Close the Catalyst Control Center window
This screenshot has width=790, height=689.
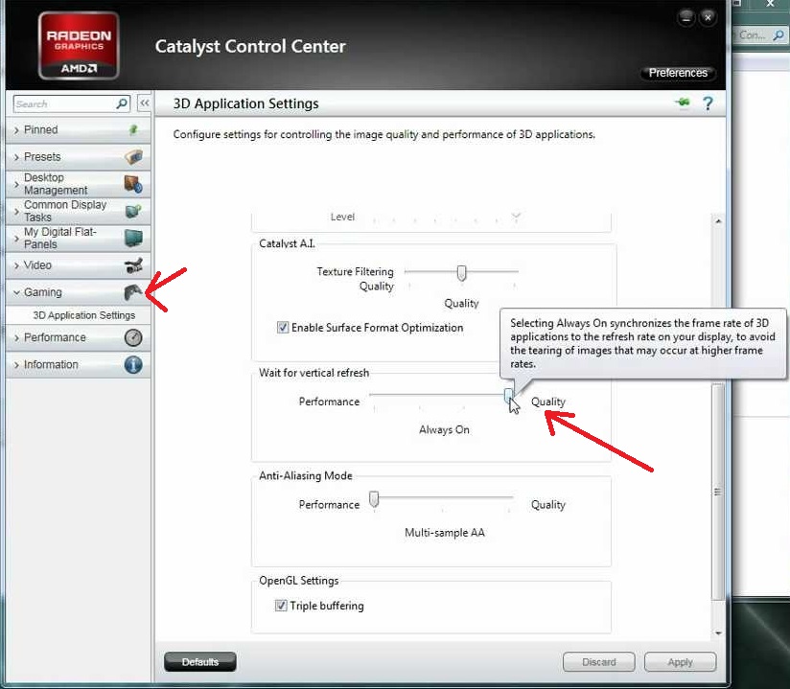[x=708, y=17]
